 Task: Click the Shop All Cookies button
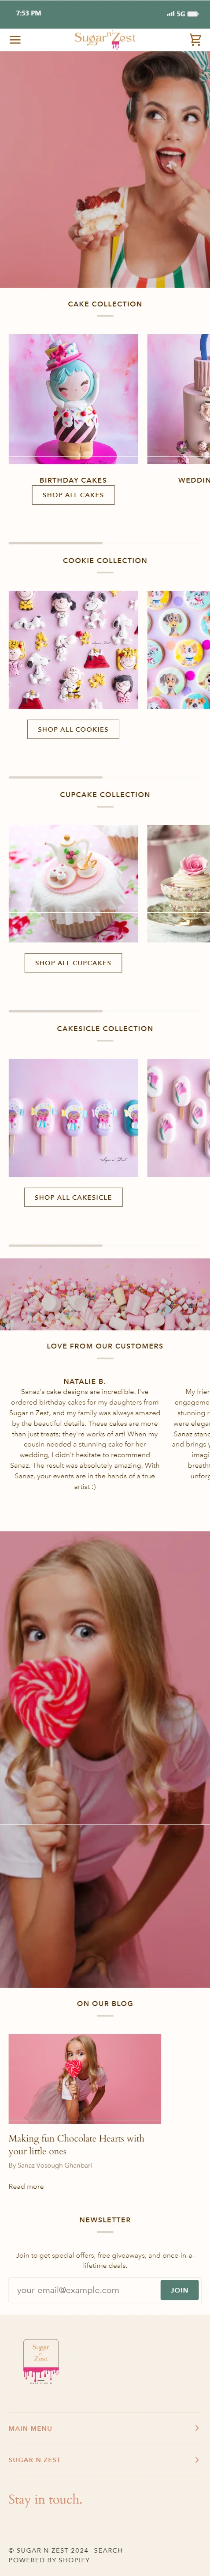[x=73, y=729]
